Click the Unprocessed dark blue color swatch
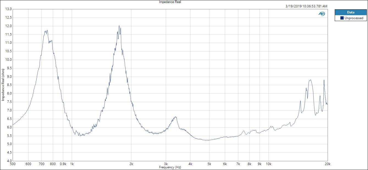368x170 pixels. 342,18
